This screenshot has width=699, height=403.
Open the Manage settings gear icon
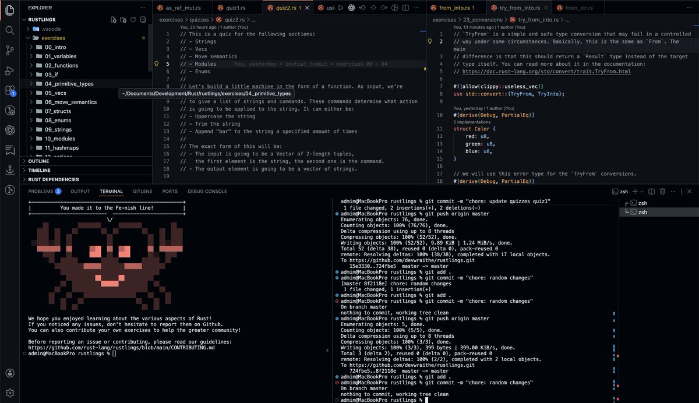pos(9,393)
